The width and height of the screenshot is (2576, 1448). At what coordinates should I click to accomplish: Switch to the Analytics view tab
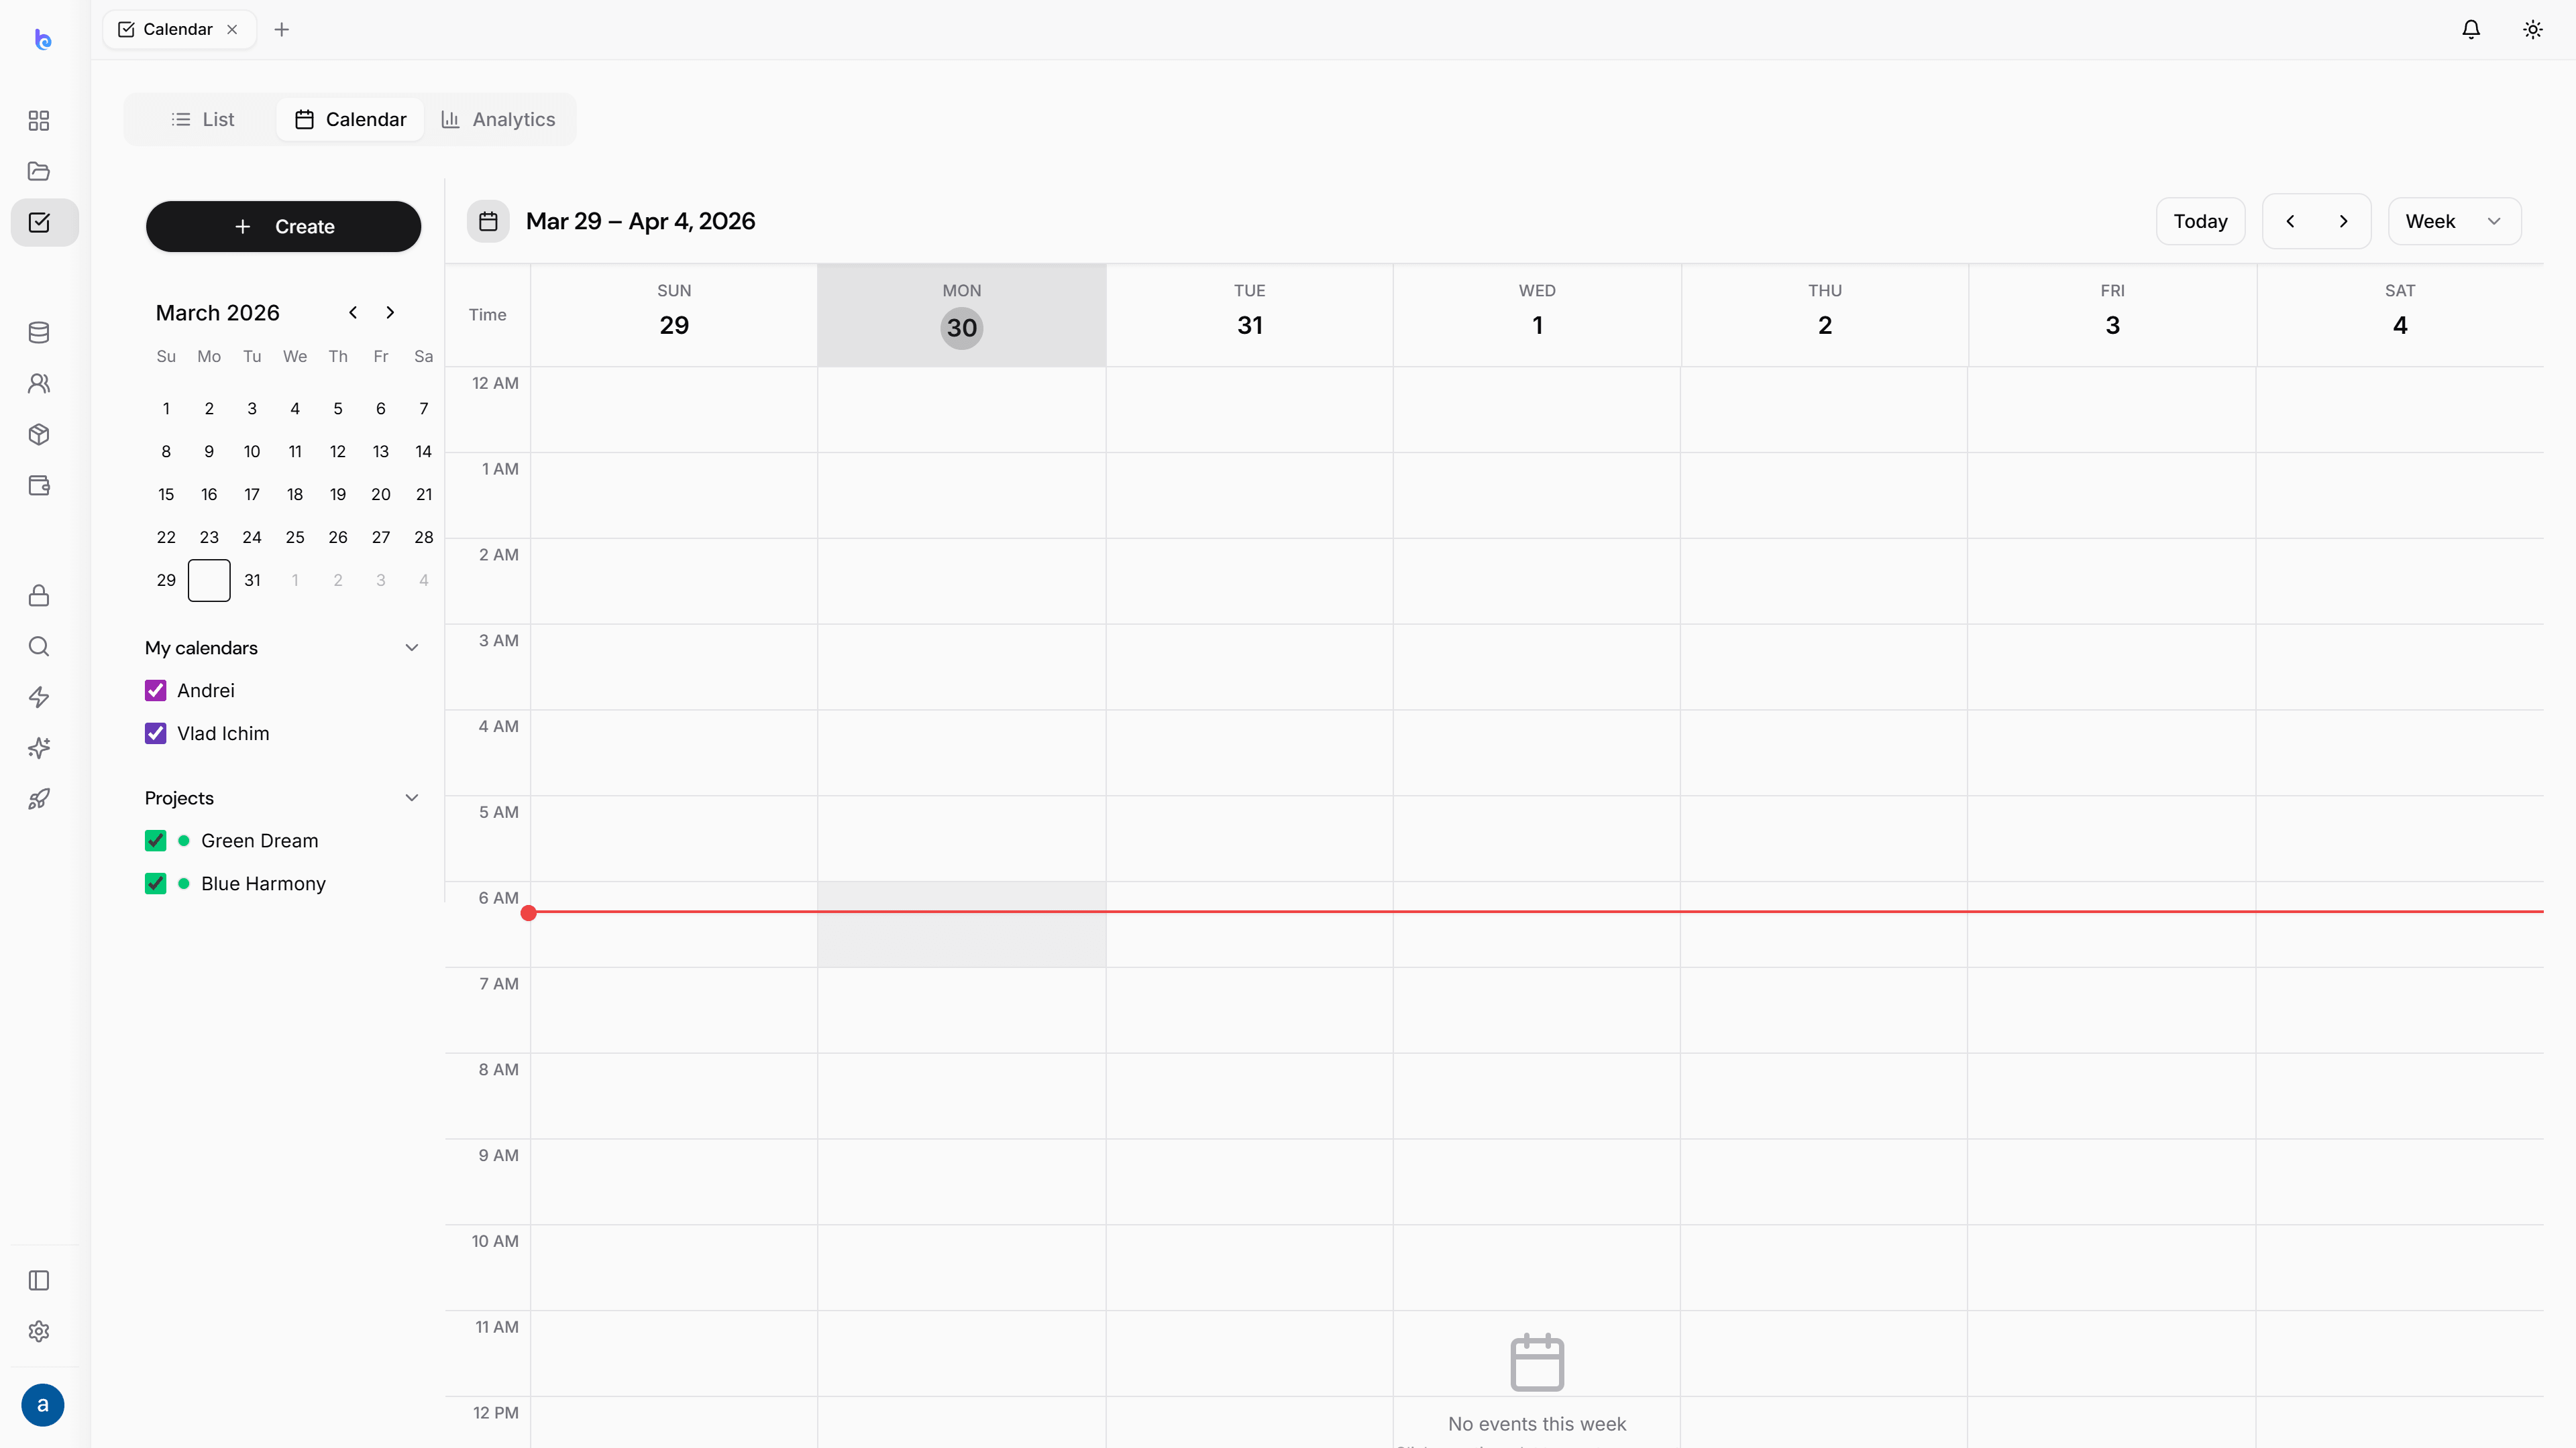coord(498,119)
